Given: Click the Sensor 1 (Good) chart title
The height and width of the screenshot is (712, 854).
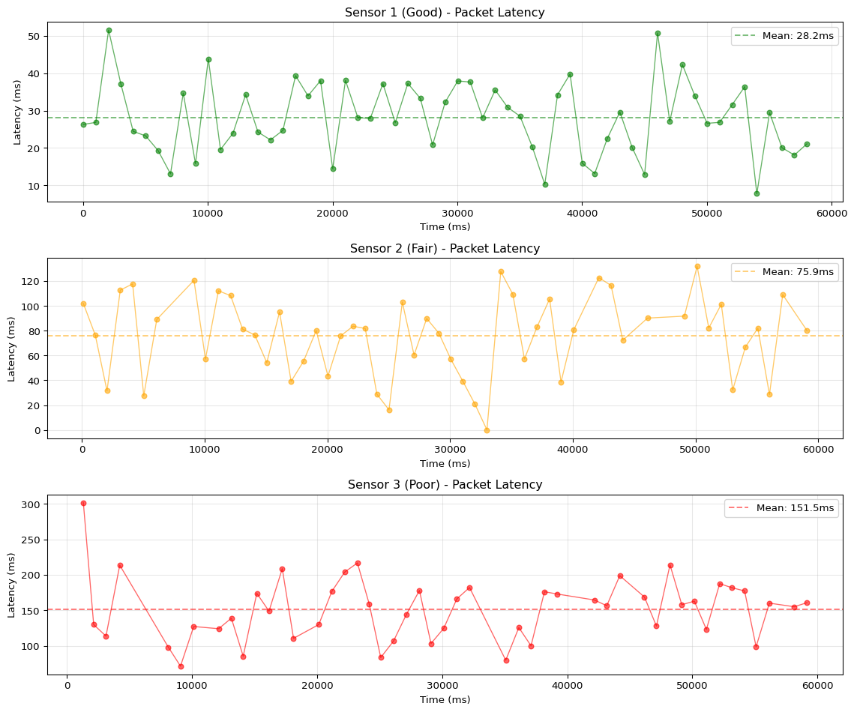Looking at the screenshot, I should pyautogui.click(x=445, y=12).
